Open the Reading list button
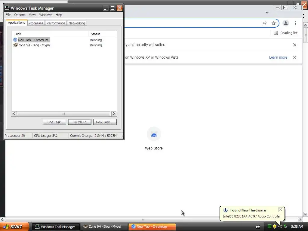Viewport: 308px width, 231px height. (x=286, y=33)
